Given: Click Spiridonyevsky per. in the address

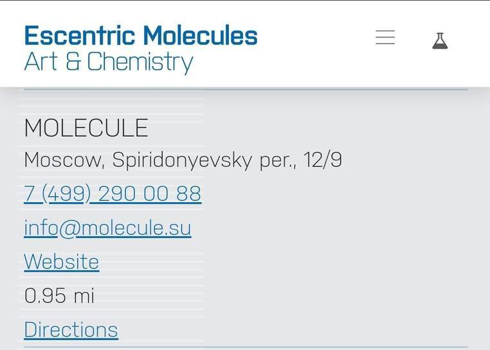Looking at the screenshot, I should coord(204,160).
